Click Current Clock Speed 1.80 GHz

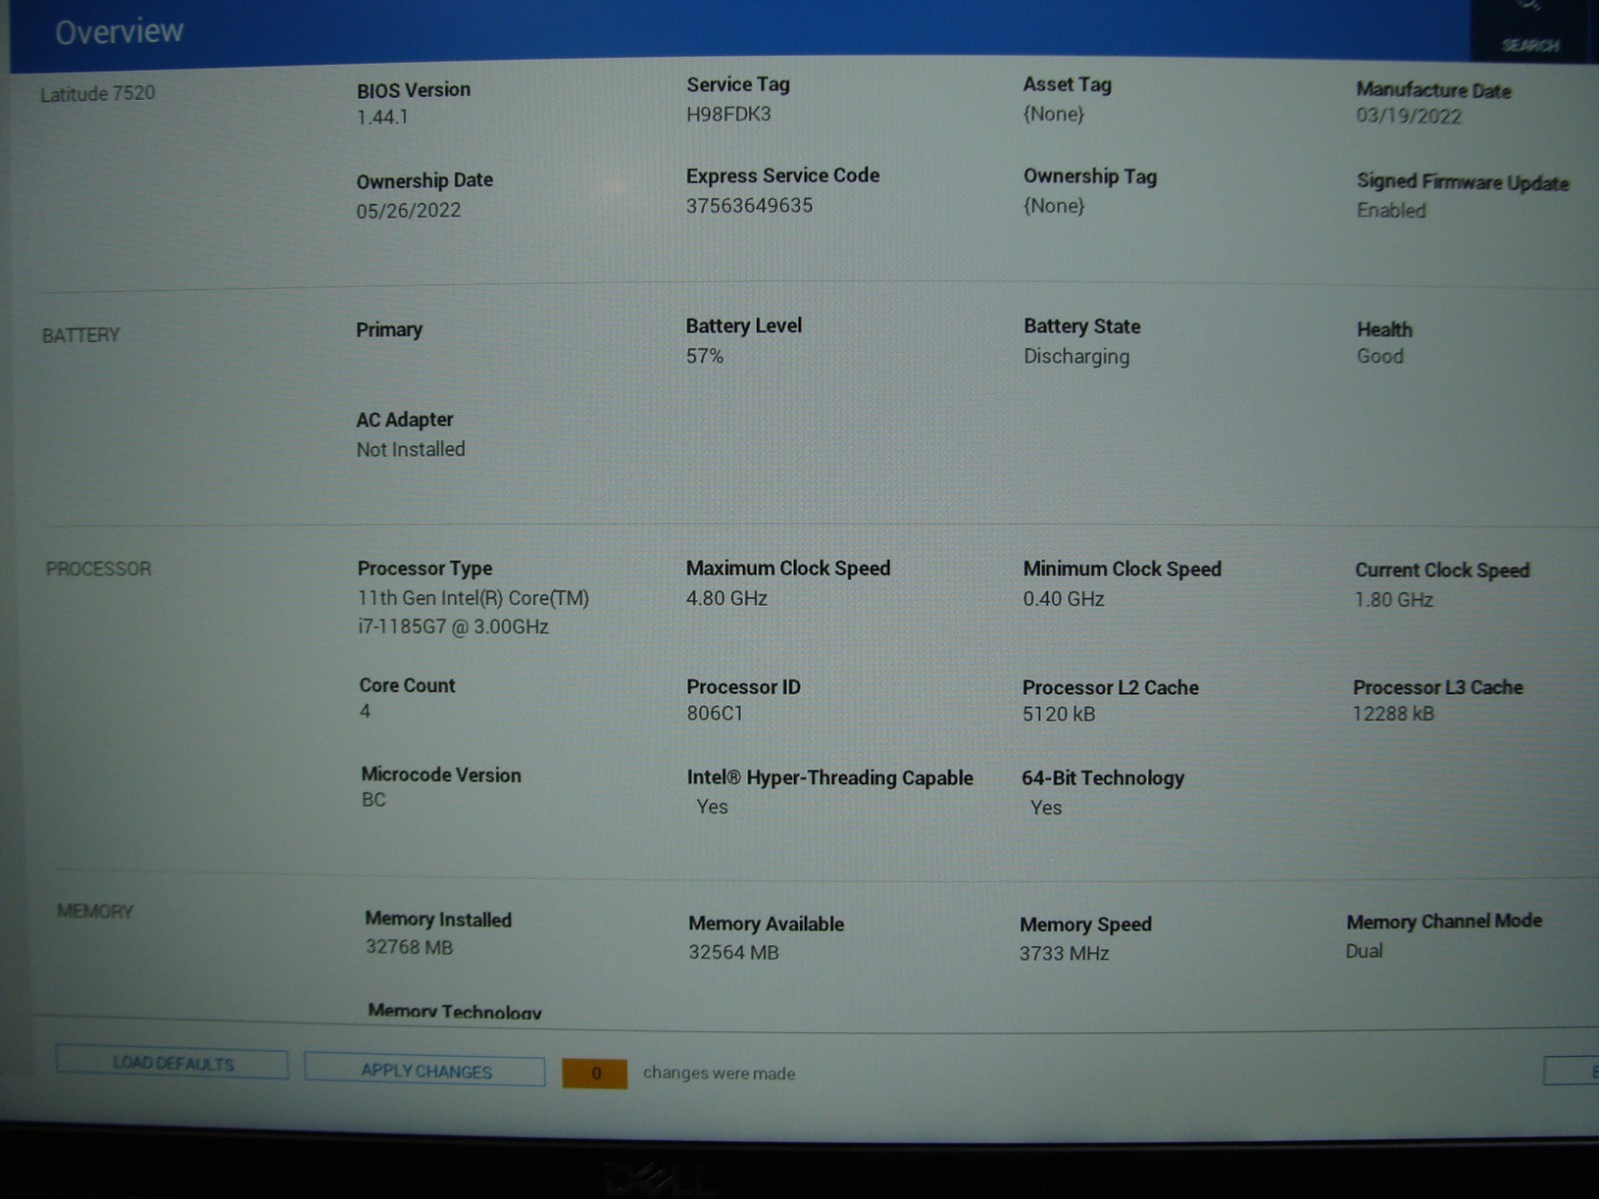point(1394,600)
